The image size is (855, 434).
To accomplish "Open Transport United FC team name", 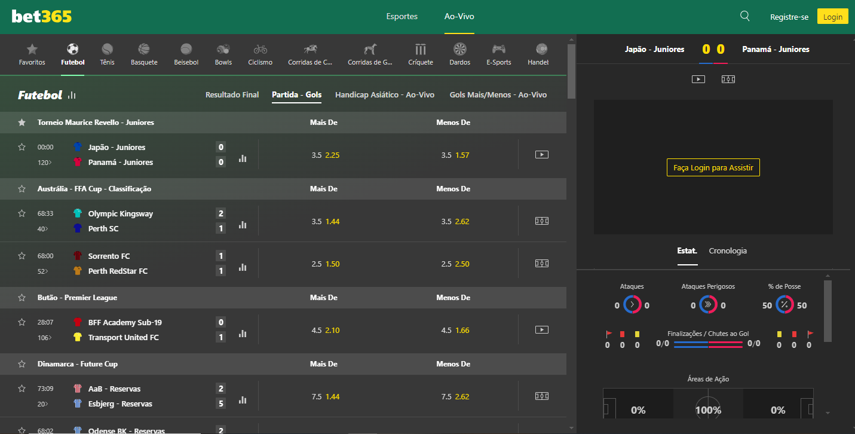I will tap(124, 338).
